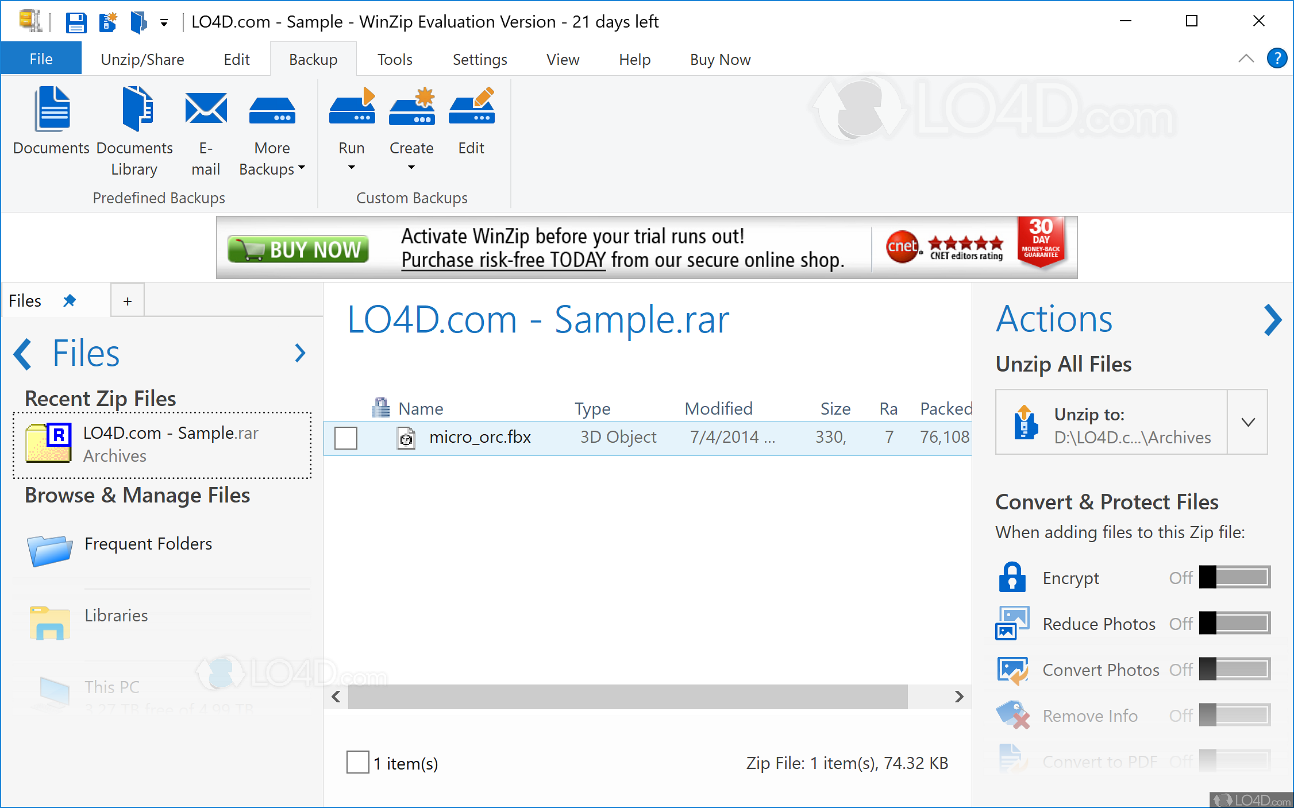Expand the Run button dropdown arrow
This screenshot has width=1294, height=808.
coord(351,168)
